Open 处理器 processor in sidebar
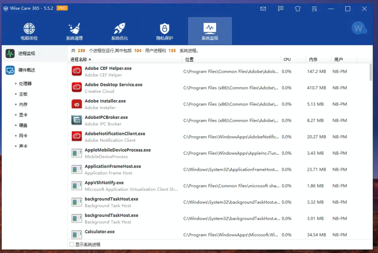 25,84
